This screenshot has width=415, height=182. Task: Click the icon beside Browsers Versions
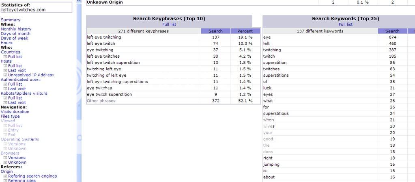[x=5, y=158]
